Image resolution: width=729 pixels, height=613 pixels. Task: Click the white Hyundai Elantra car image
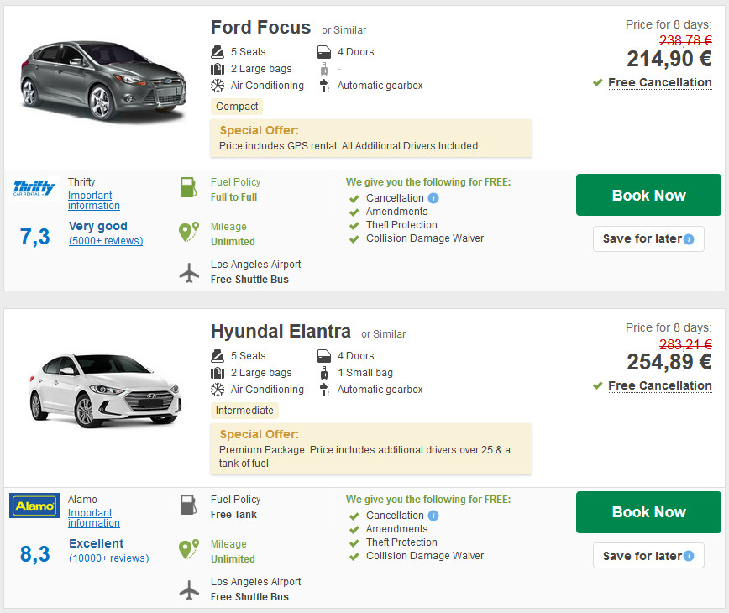(x=105, y=390)
